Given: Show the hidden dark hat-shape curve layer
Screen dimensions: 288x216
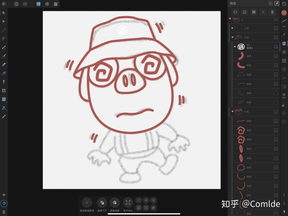Looking at the screenshot, I should point(276,102).
